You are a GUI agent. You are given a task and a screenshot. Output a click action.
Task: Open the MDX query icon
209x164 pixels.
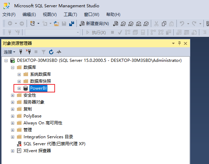tap(123, 24)
